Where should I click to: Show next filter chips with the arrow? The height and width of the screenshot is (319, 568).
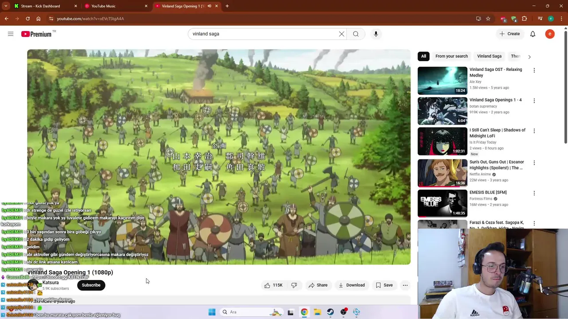tap(529, 57)
